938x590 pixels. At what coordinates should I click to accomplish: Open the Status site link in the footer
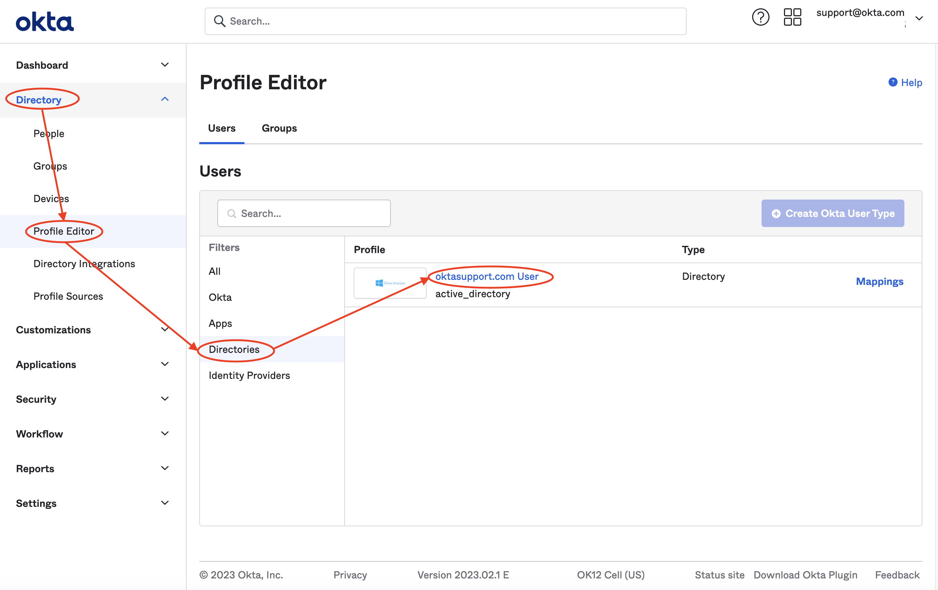(720, 575)
